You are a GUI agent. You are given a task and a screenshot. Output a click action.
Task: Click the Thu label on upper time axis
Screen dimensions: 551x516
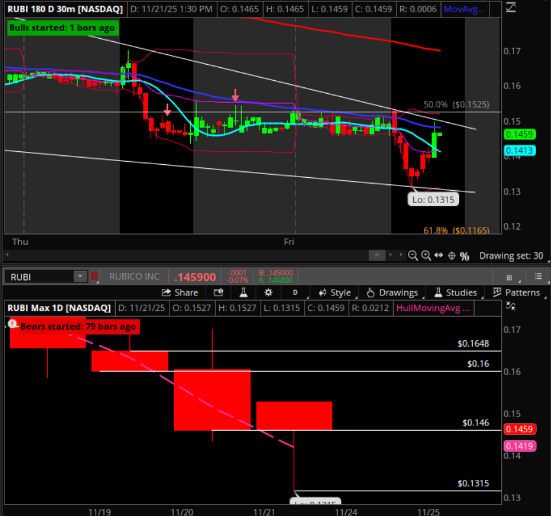tap(20, 242)
